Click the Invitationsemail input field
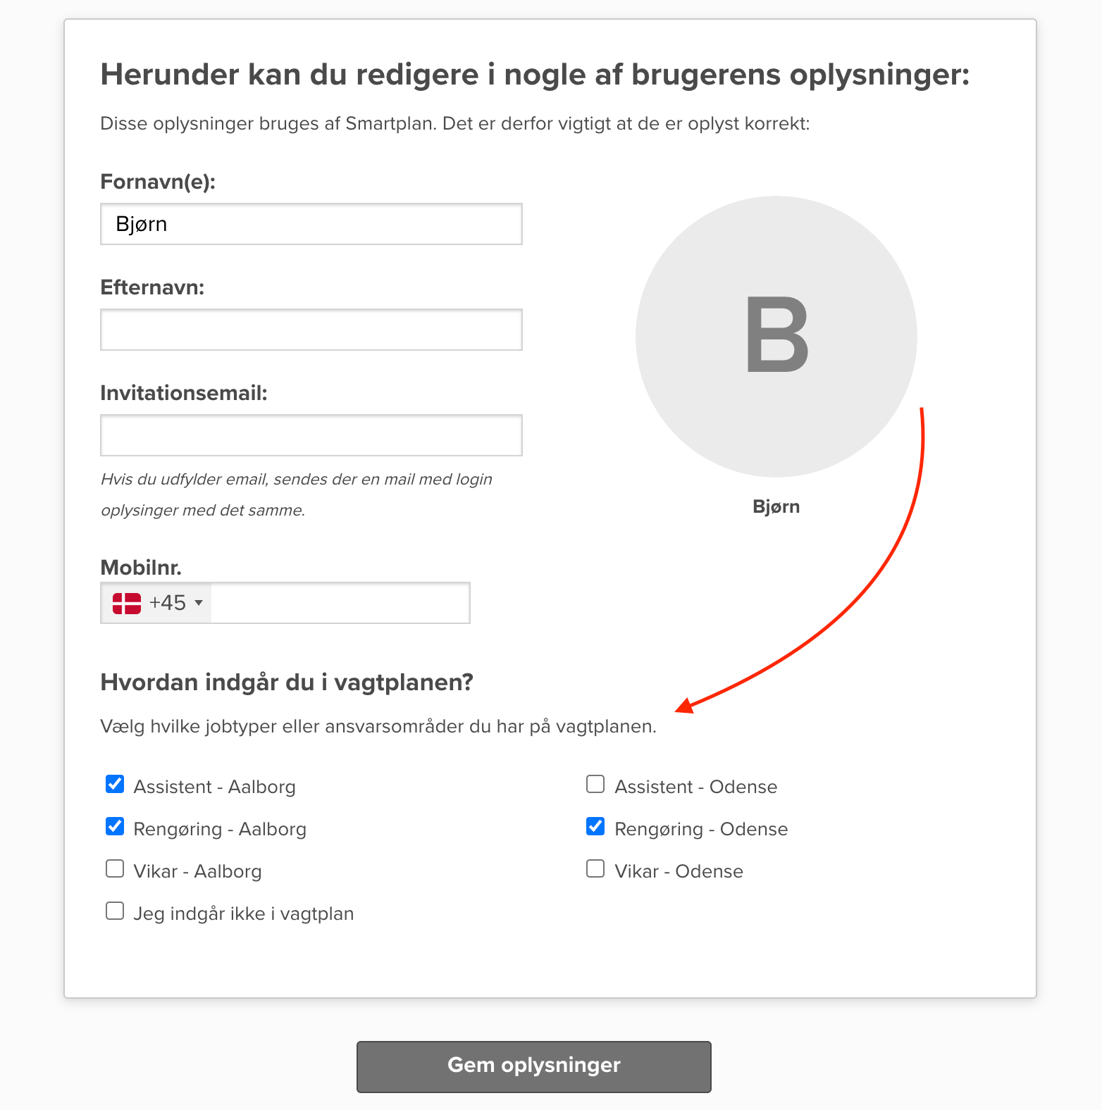The image size is (1102, 1110). click(311, 435)
